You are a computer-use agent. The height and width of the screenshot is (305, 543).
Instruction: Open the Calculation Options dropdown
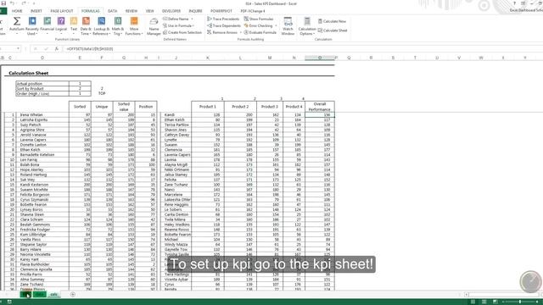307,26
